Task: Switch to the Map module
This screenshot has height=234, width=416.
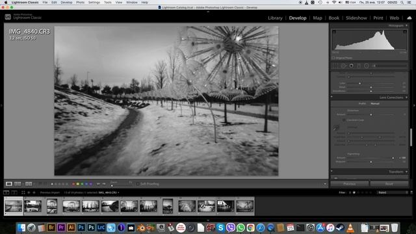Action: click(317, 18)
